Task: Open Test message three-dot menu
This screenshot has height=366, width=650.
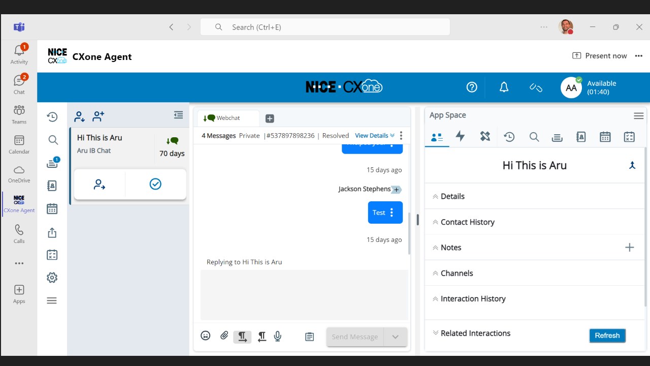Action: click(392, 212)
